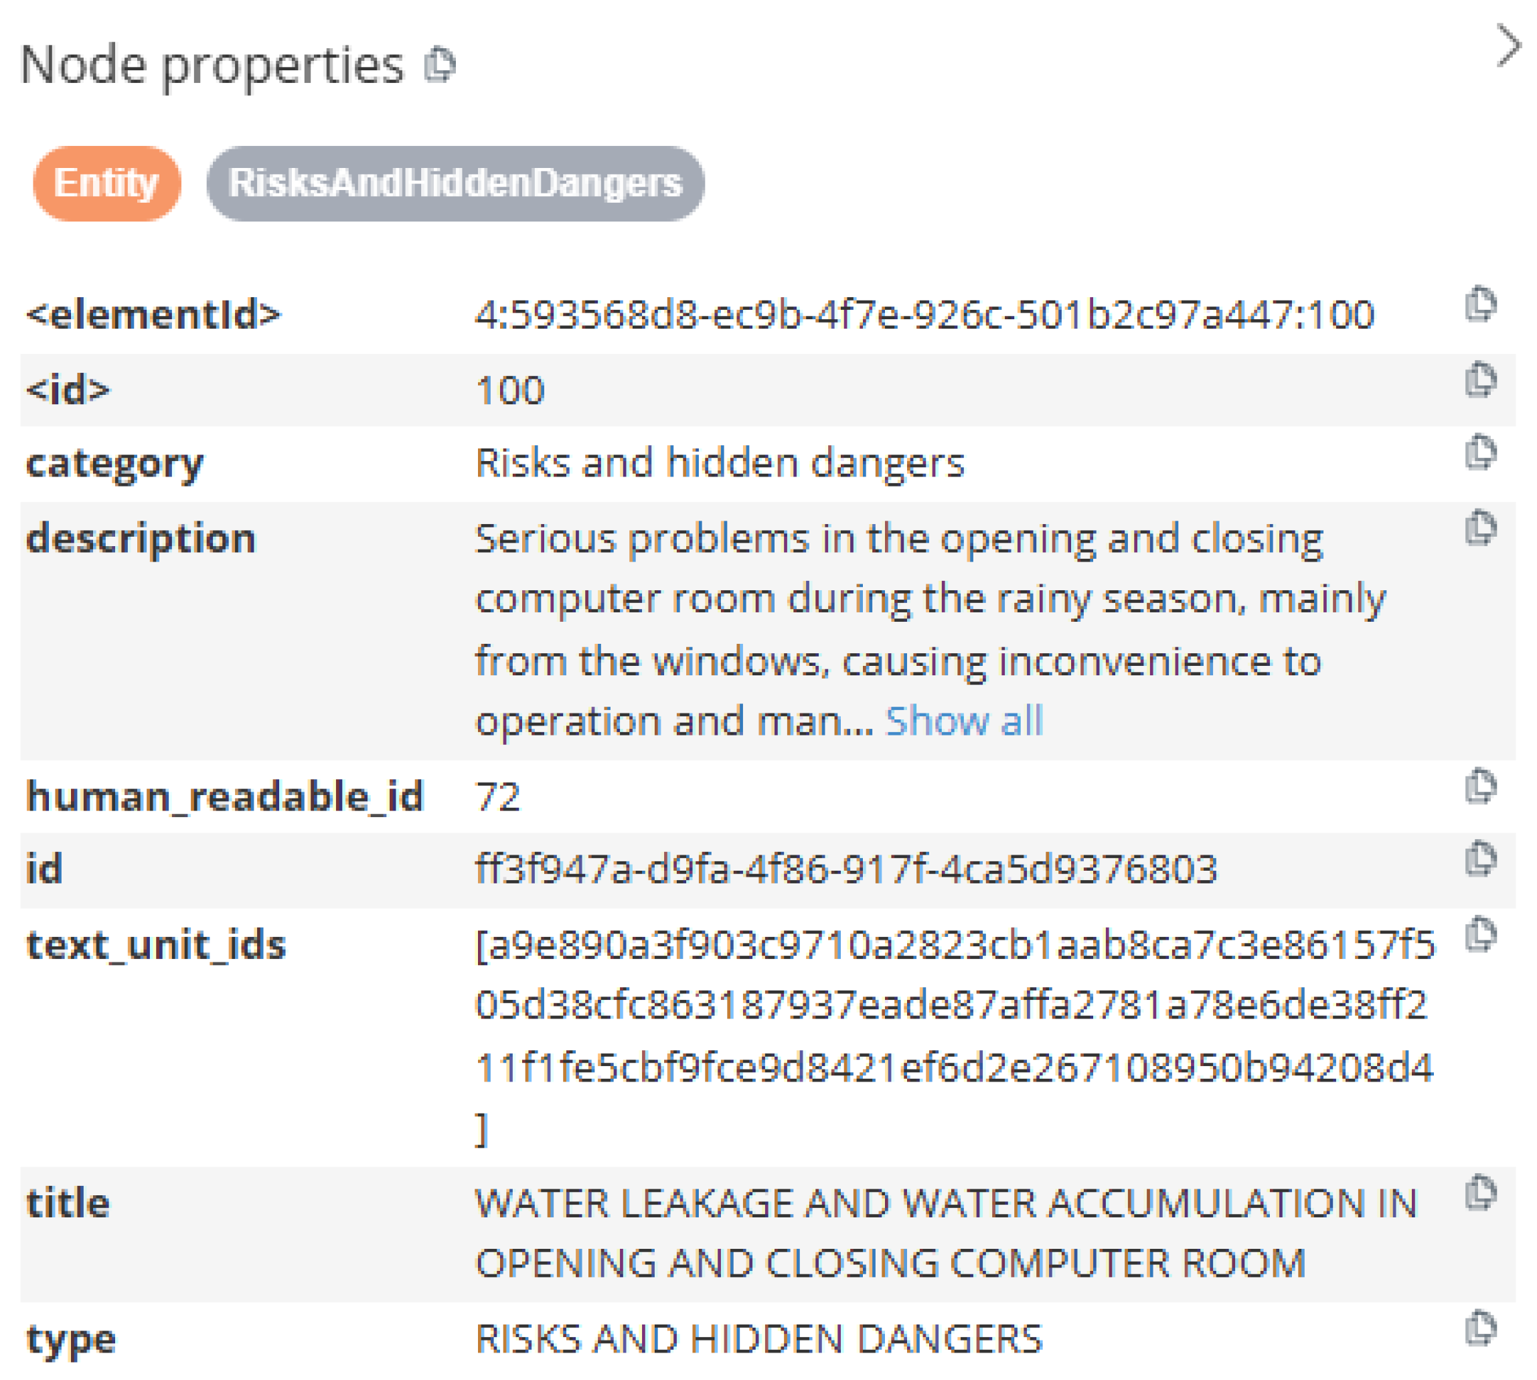Copy the elementId value
Image resolution: width=1537 pixels, height=1380 pixels.
click(1479, 305)
